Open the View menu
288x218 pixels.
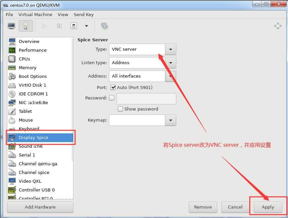point(63,14)
